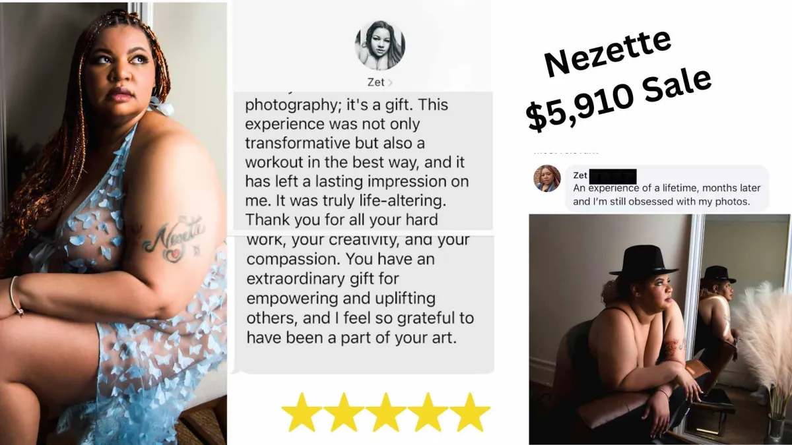The width and height of the screenshot is (792, 445).
Task: Select the comment 'An experience of a lifetime'
Action: 667,194
